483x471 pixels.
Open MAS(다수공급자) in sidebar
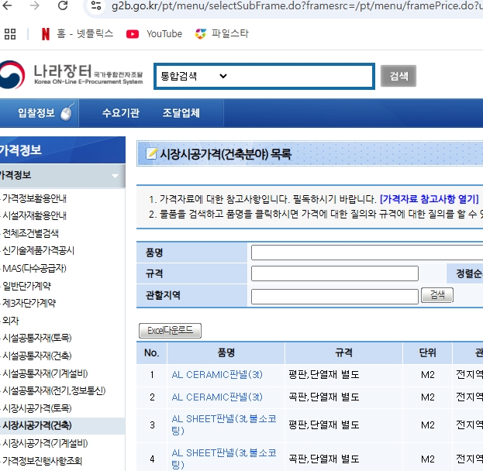34,268
